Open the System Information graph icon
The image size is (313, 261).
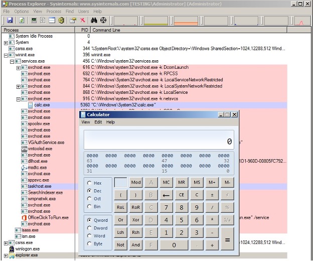click(x=34, y=20)
